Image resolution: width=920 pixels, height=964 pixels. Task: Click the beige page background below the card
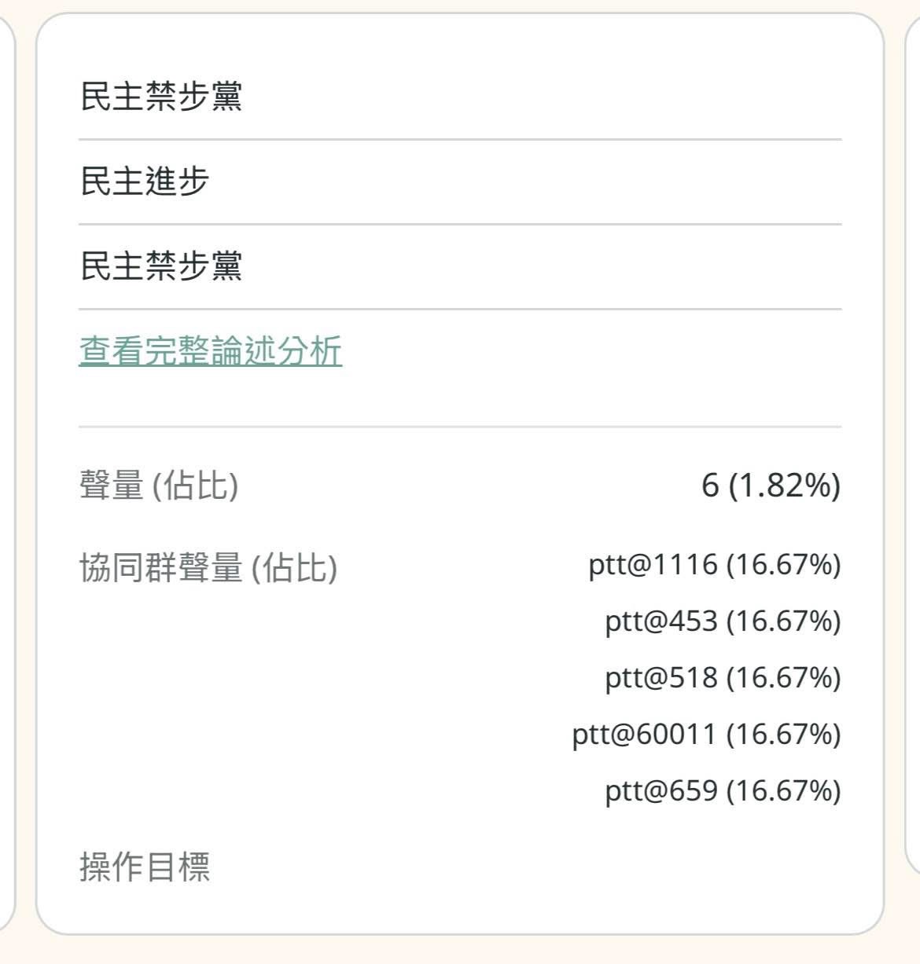click(x=460, y=951)
